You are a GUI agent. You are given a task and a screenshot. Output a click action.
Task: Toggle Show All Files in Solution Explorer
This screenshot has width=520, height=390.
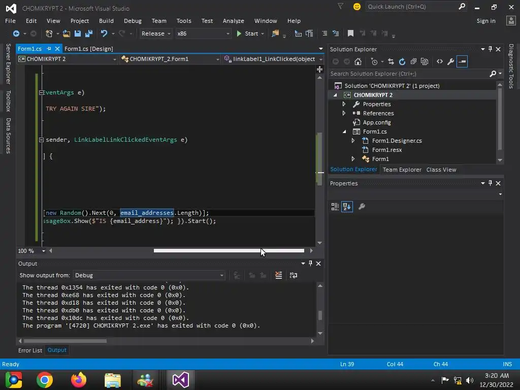pyautogui.click(x=425, y=61)
